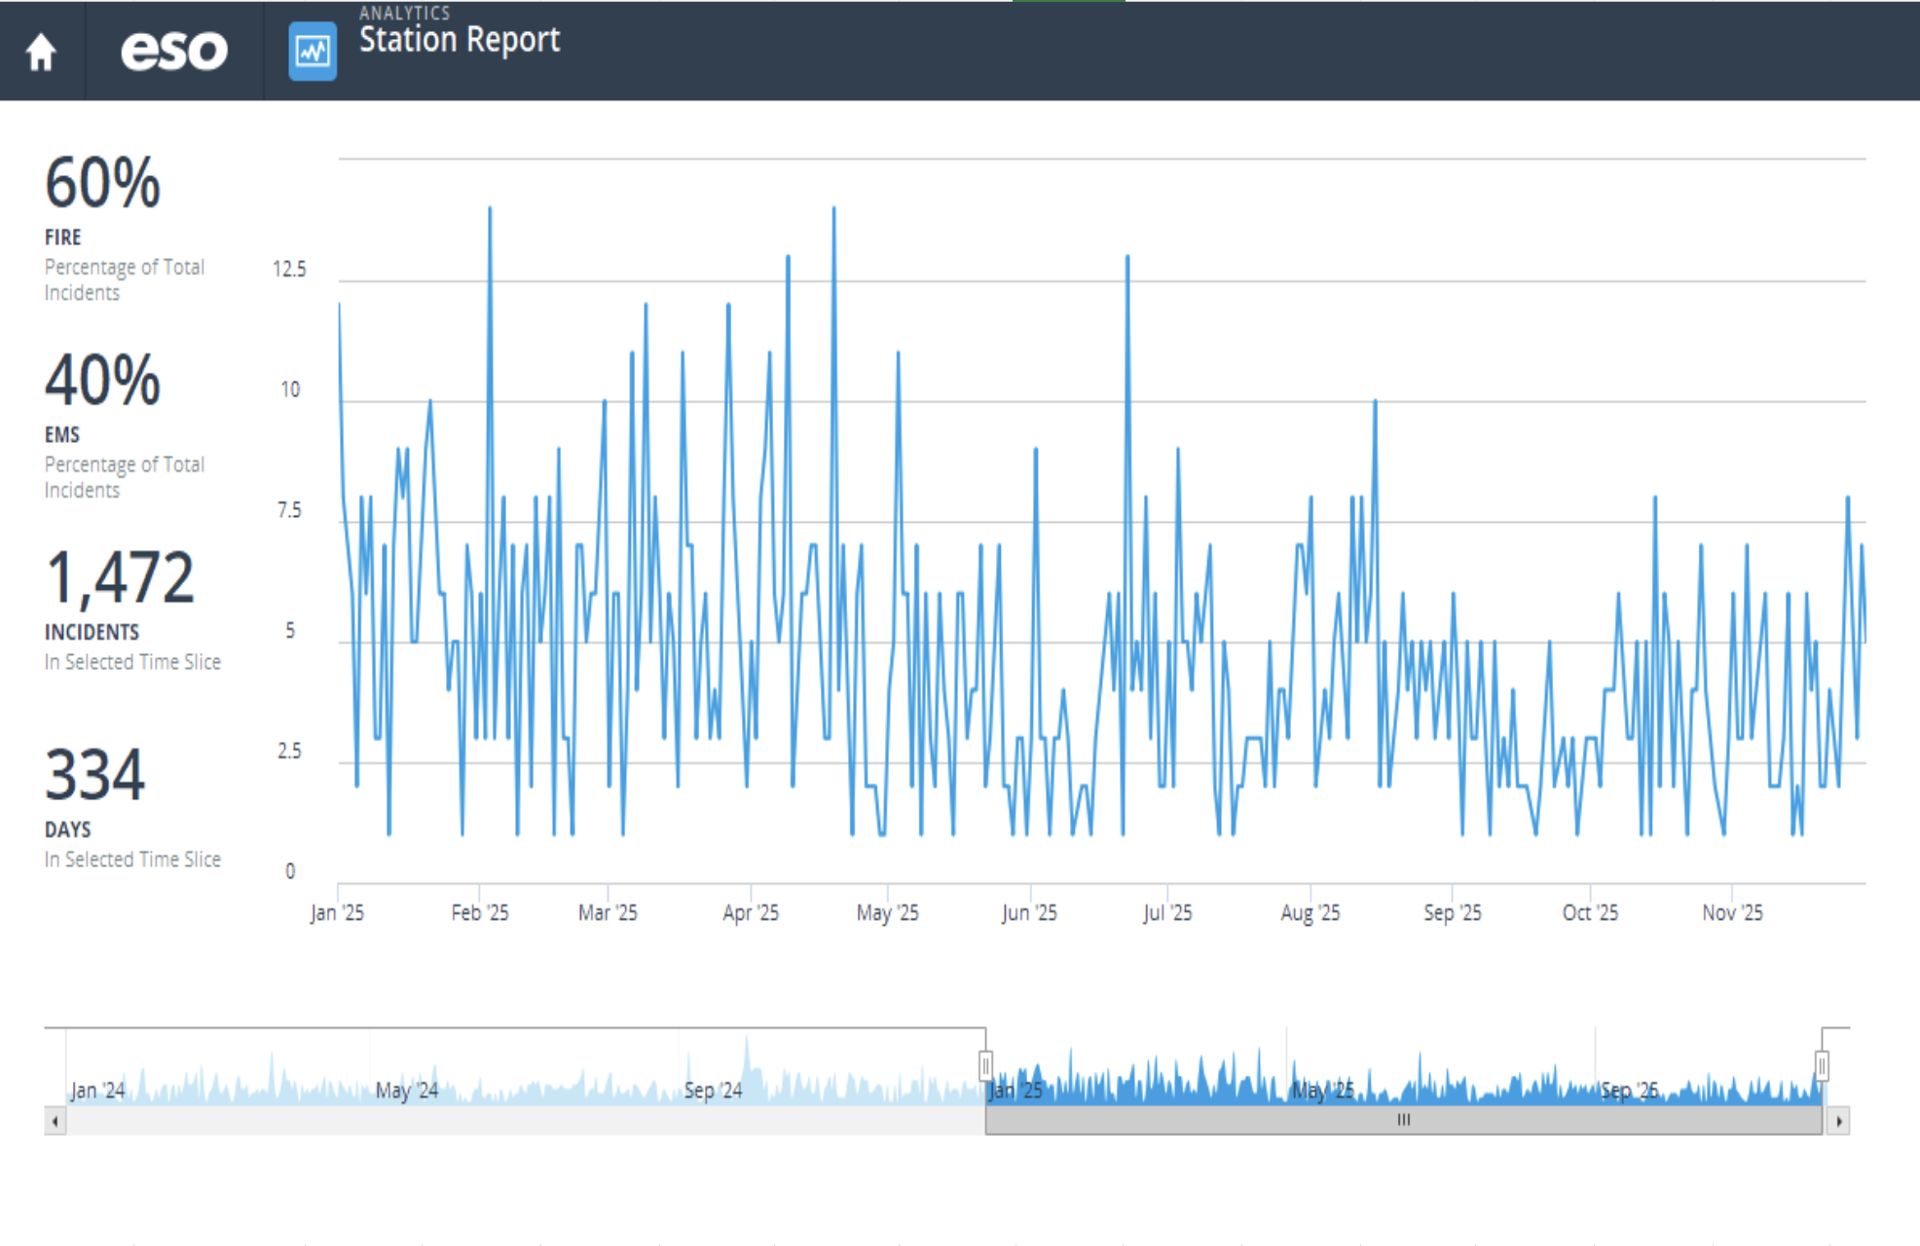Viewport: 1920px width, 1246px height.
Task: Click the 40% EMS statistic
Action: tap(102, 381)
